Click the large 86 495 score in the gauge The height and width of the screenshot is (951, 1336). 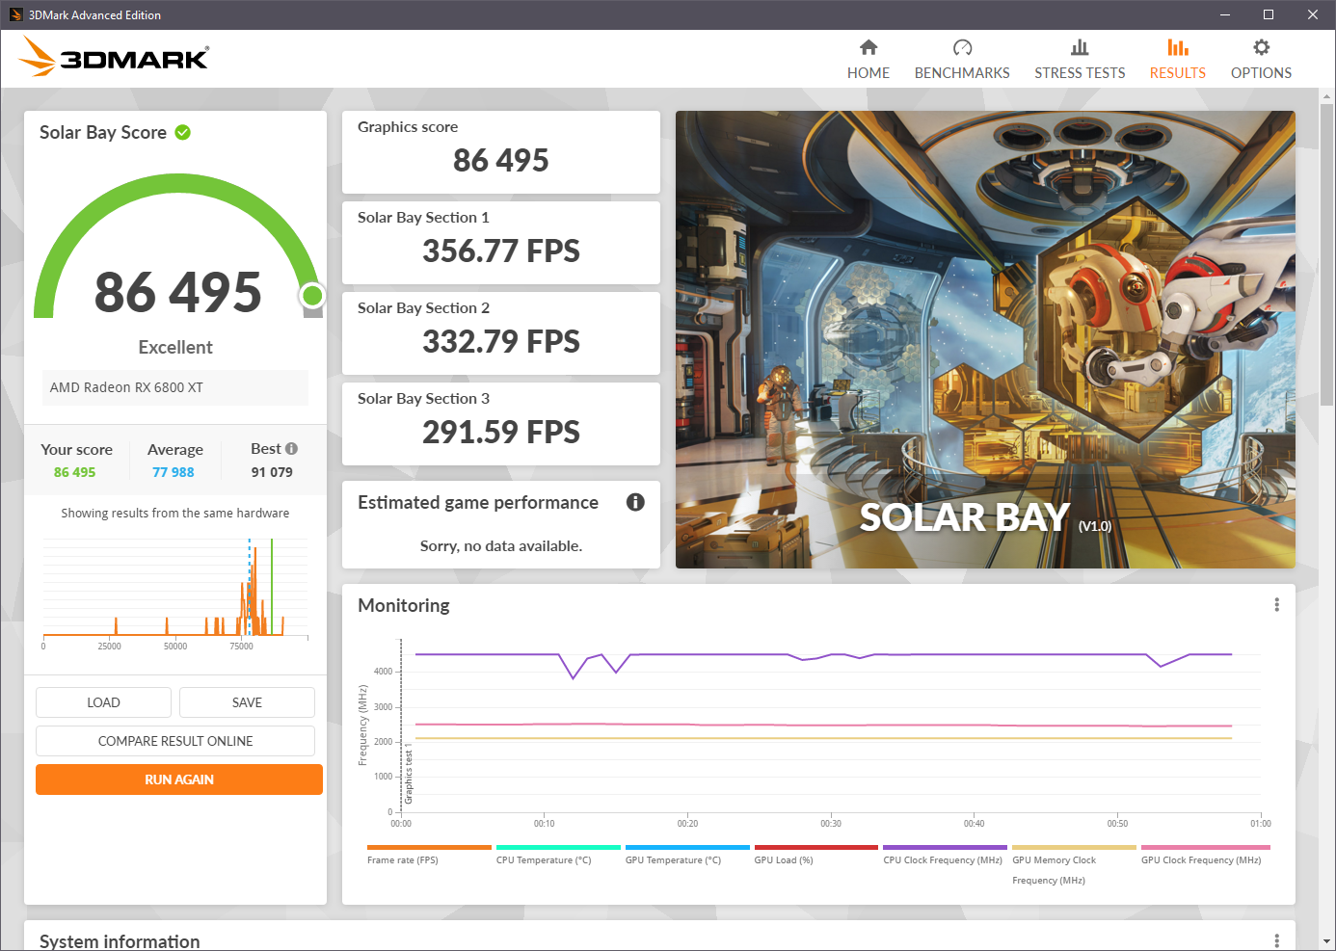[x=178, y=292]
